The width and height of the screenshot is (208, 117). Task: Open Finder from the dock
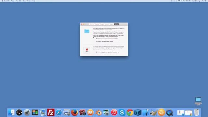tap(11, 112)
